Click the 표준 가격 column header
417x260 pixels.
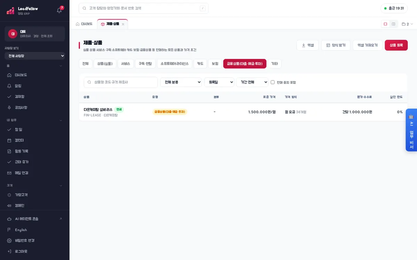tap(269, 97)
